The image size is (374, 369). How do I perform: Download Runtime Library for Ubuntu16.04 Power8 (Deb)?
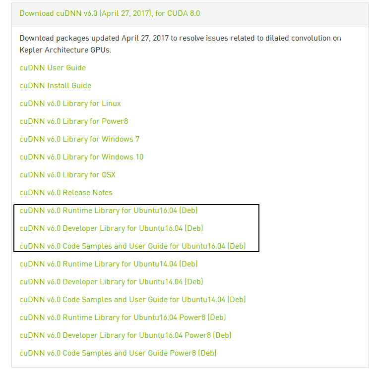[123, 317]
